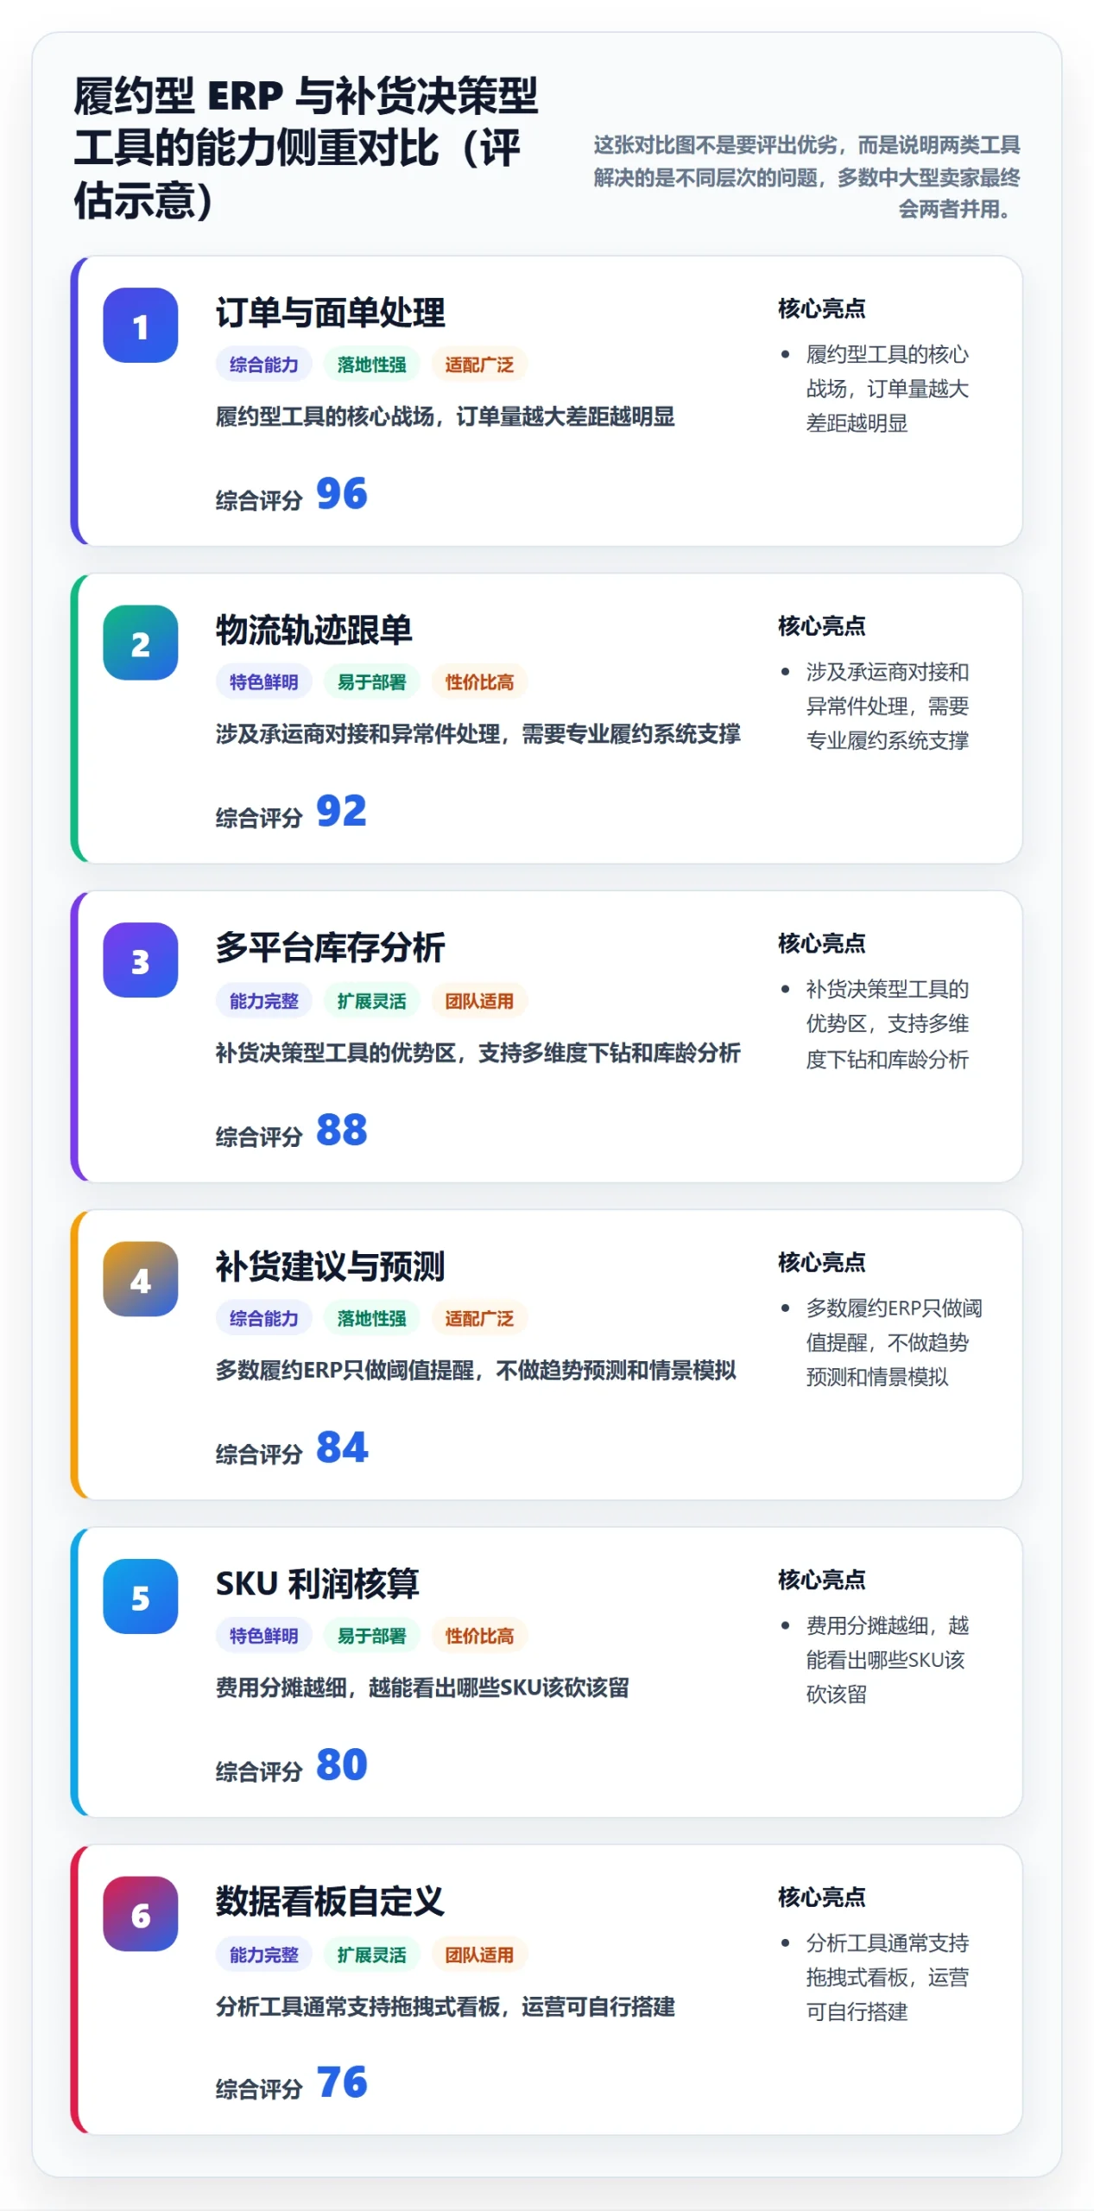This screenshot has height=2211, width=1094.
Task: Click 性价比高 tag in SKU 利润核算 card
Action: point(479,1636)
